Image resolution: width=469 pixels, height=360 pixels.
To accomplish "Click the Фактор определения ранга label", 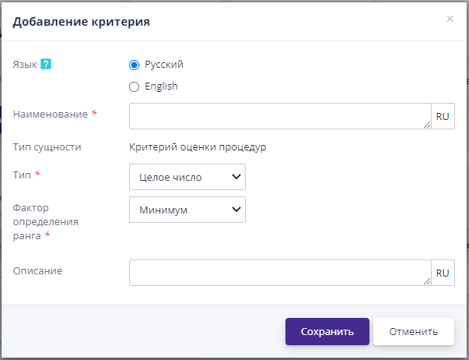I will pyautogui.click(x=42, y=221).
